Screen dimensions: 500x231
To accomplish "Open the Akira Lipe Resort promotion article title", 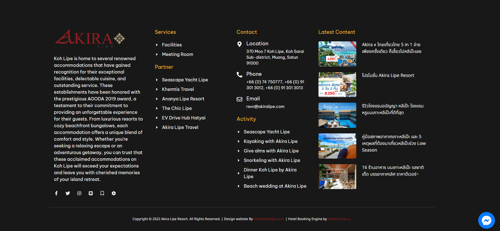I will [388, 75].
